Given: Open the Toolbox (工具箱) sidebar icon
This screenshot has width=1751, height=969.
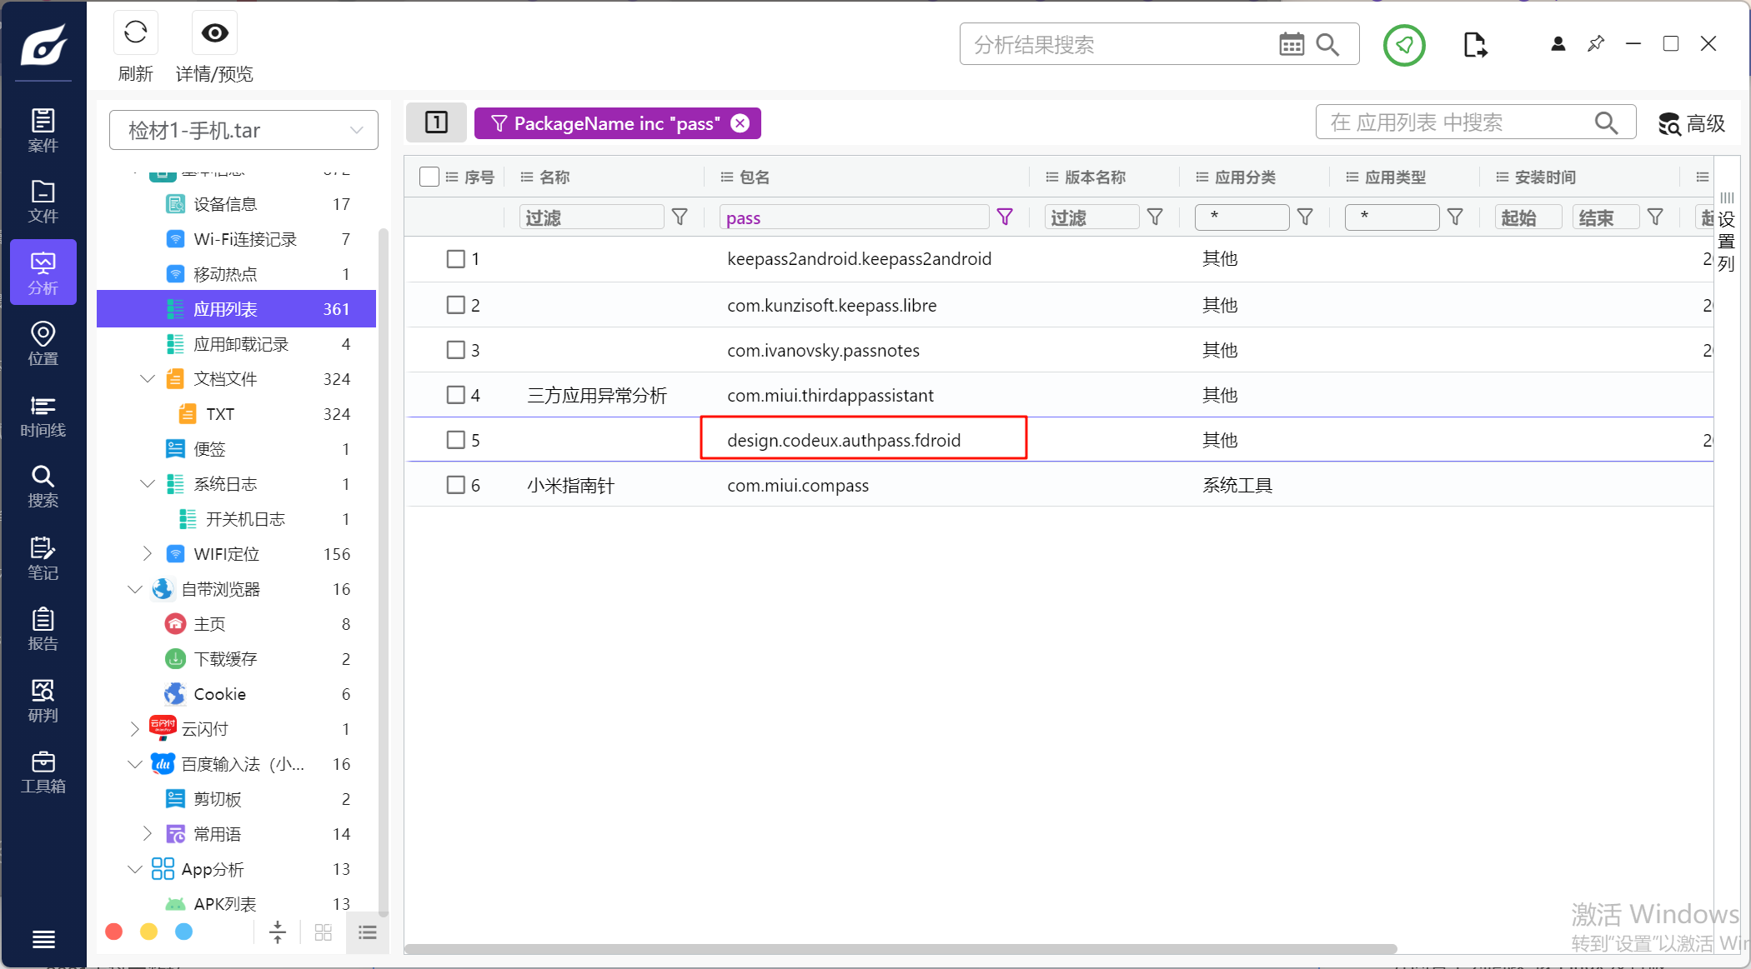Looking at the screenshot, I should point(43,772).
